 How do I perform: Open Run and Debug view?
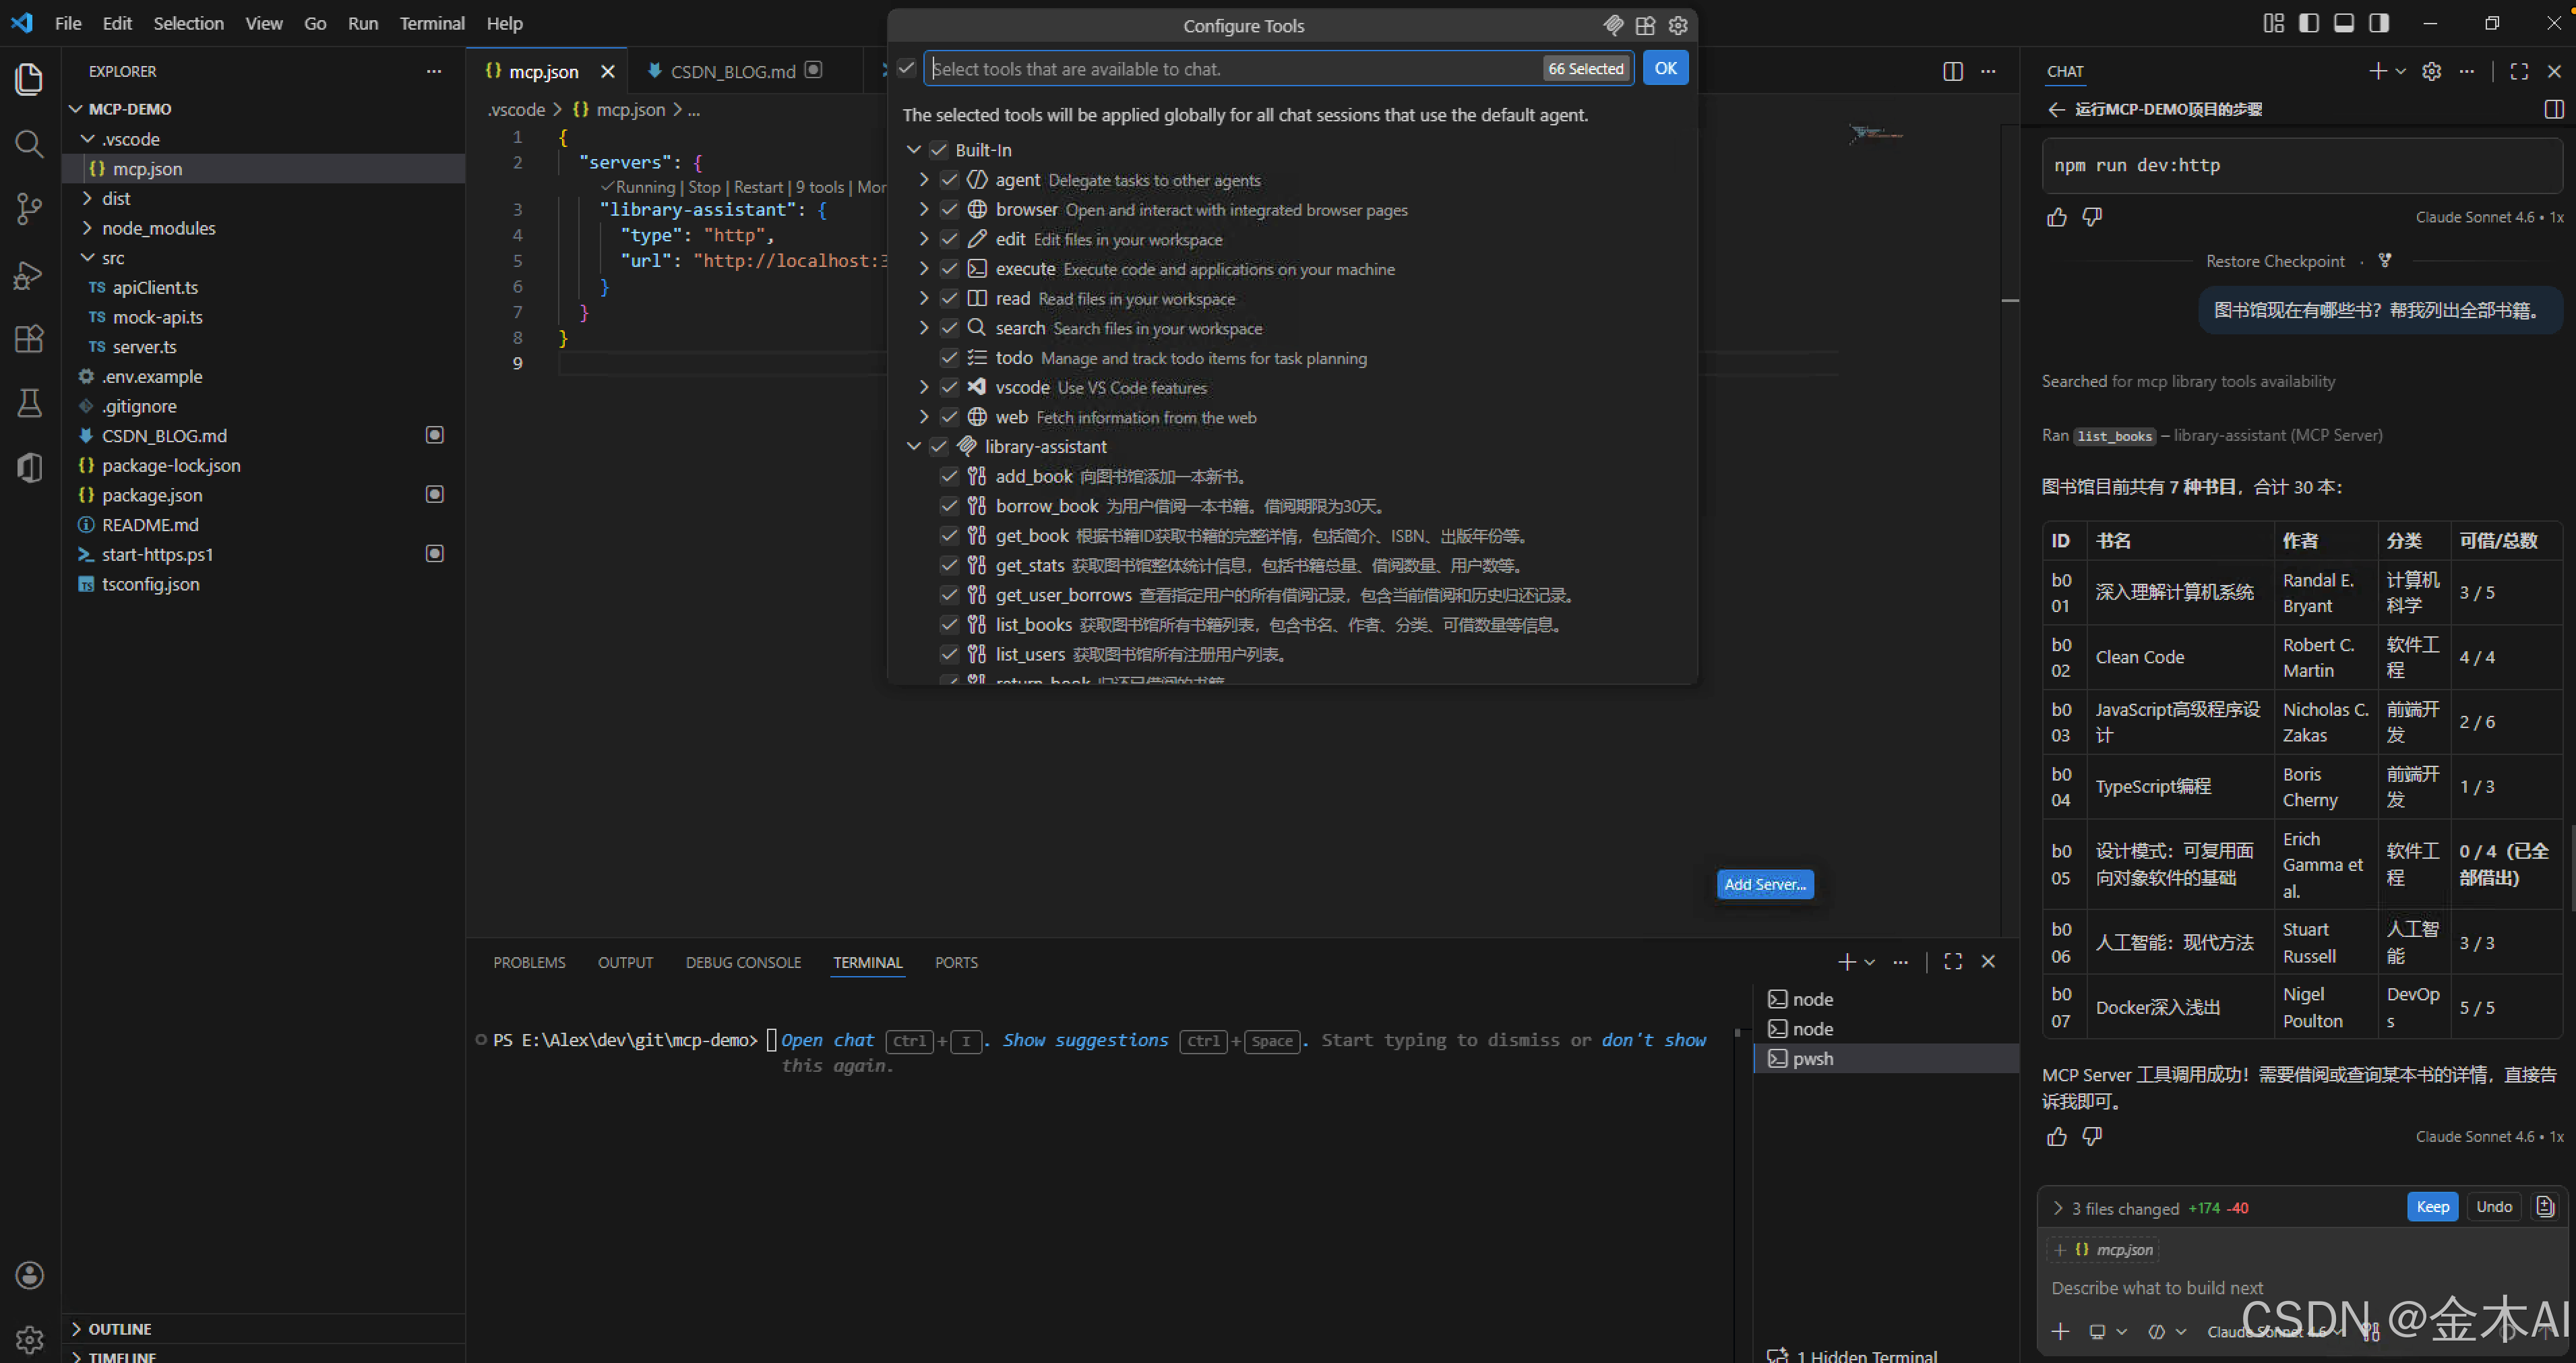click(x=29, y=274)
